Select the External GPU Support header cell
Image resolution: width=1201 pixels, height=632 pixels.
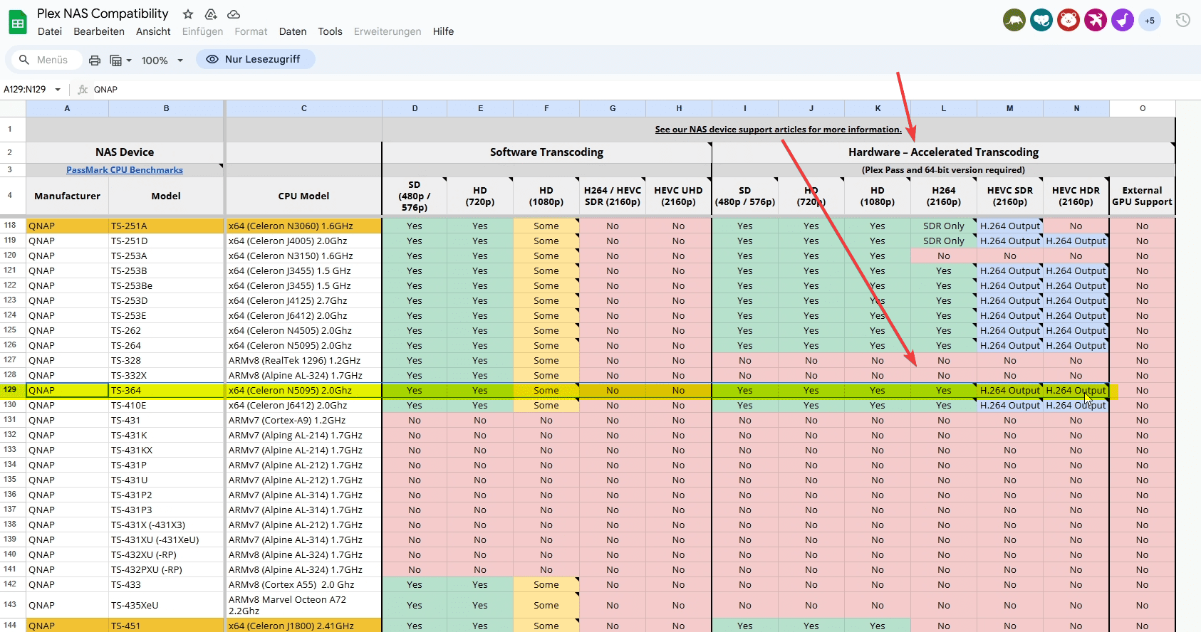[x=1143, y=196]
